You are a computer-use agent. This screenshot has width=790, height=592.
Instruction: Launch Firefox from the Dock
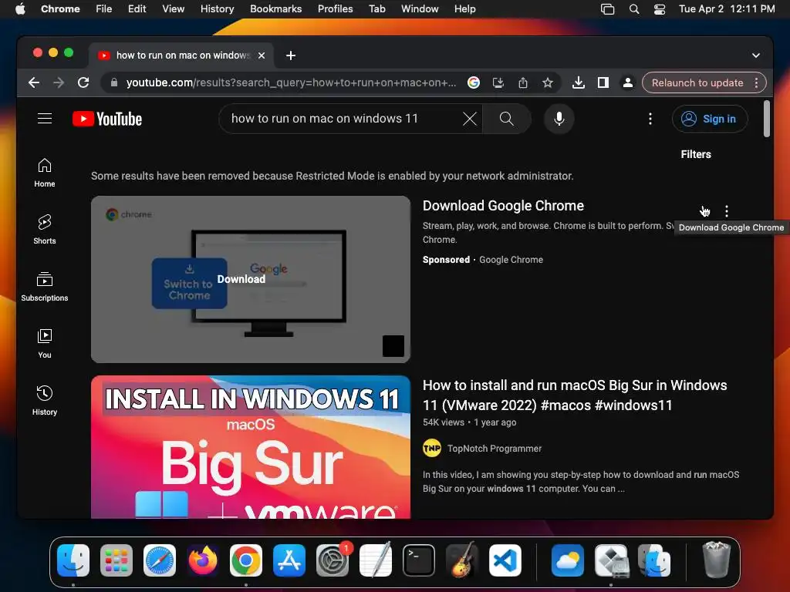click(x=203, y=560)
